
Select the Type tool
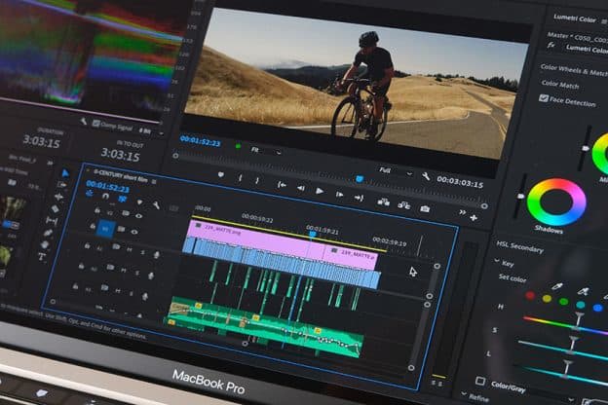[43, 257]
